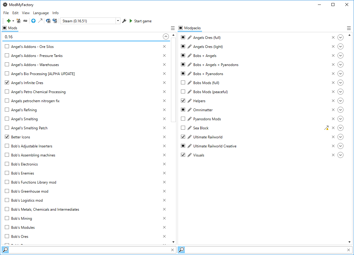
Task: Remove Better Icons mod using X
Action: (164, 137)
